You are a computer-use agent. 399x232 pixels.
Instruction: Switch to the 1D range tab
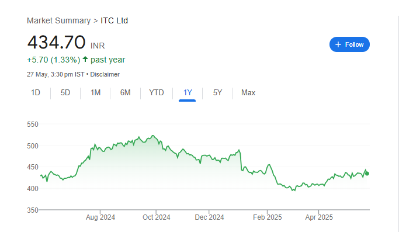(36, 92)
